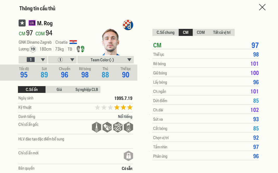Click the playmaker route trait hexagon icon
This screenshot has height=173, width=278.
118,127
